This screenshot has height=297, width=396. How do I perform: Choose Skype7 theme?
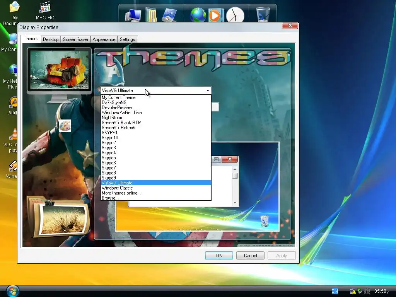coord(156,168)
